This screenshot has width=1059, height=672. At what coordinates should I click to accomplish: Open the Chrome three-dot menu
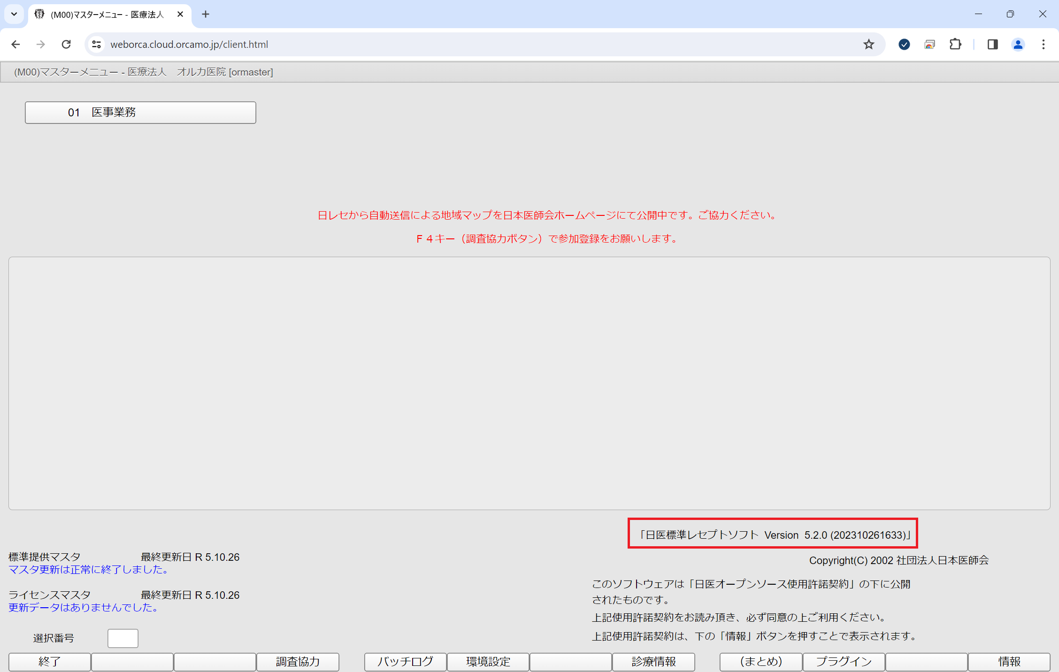tap(1043, 44)
